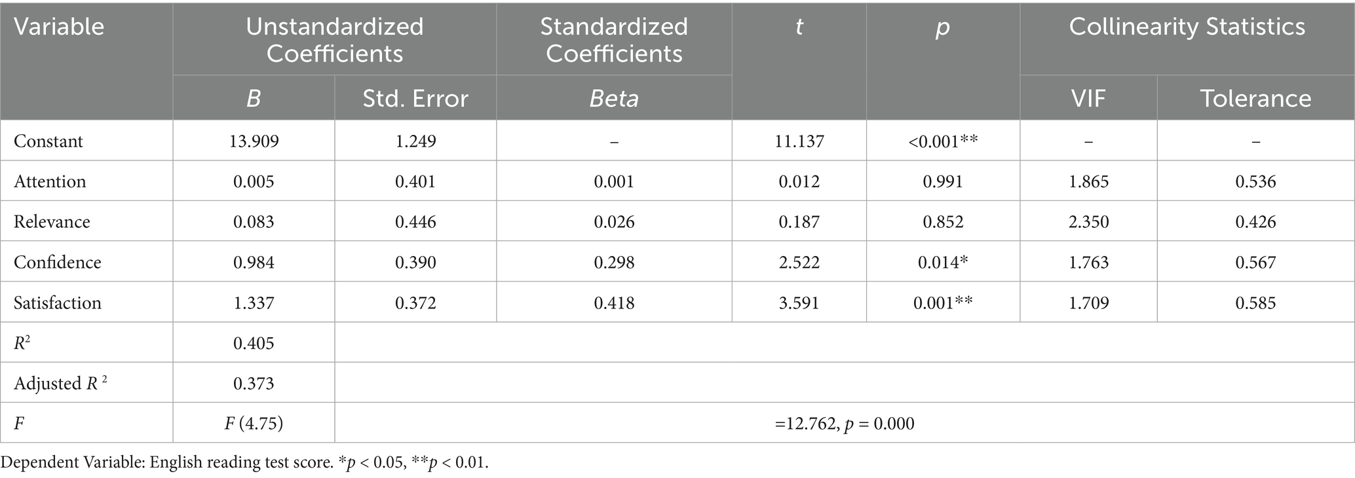This screenshot has width=1355, height=478.
Task: Click the Constant row label
Action: click(x=48, y=141)
